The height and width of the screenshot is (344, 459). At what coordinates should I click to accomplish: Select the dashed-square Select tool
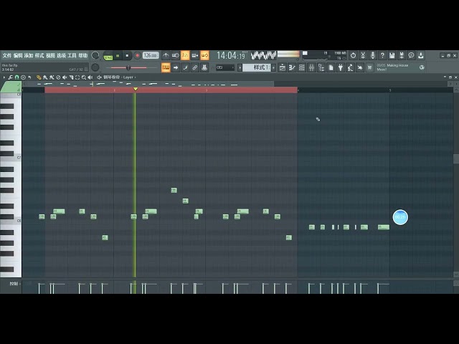pyautogui.click(x=77, y=77)
